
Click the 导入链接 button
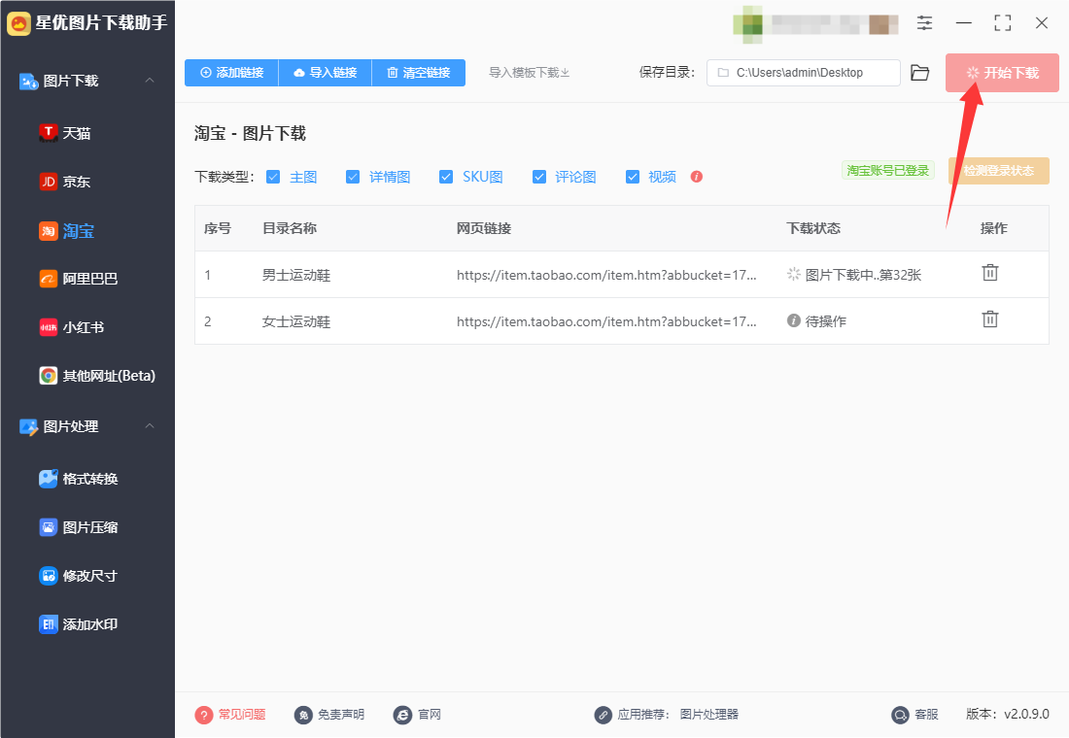326,72
